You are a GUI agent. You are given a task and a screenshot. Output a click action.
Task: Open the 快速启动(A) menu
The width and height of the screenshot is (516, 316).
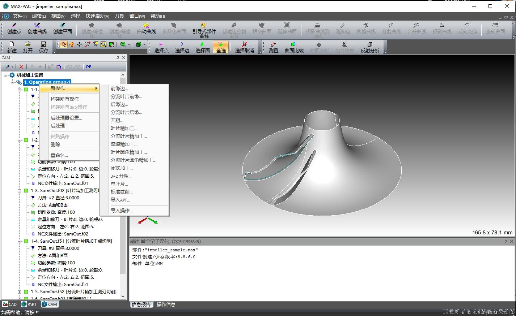pos(97,16)
